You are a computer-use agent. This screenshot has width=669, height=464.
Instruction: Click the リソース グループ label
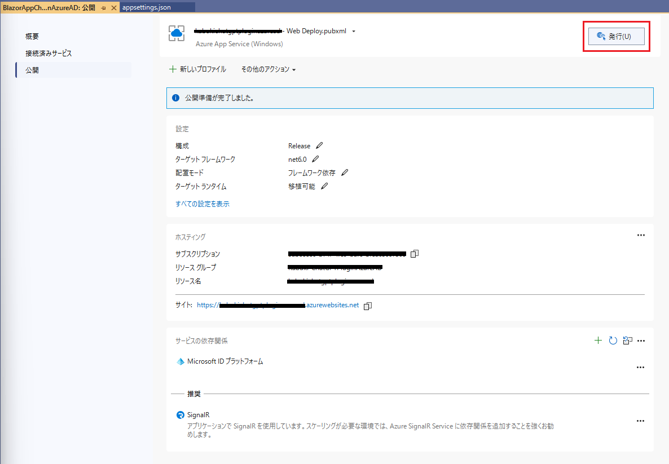195,267
